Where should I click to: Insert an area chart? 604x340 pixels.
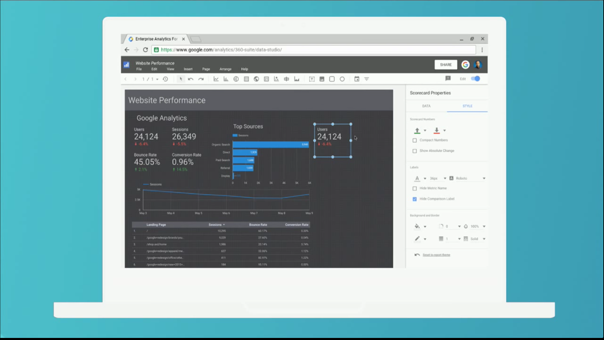297,79
